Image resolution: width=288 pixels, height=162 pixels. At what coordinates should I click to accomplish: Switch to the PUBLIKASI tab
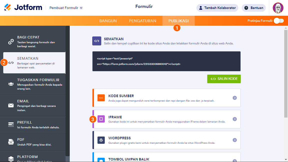coord(178,21)
